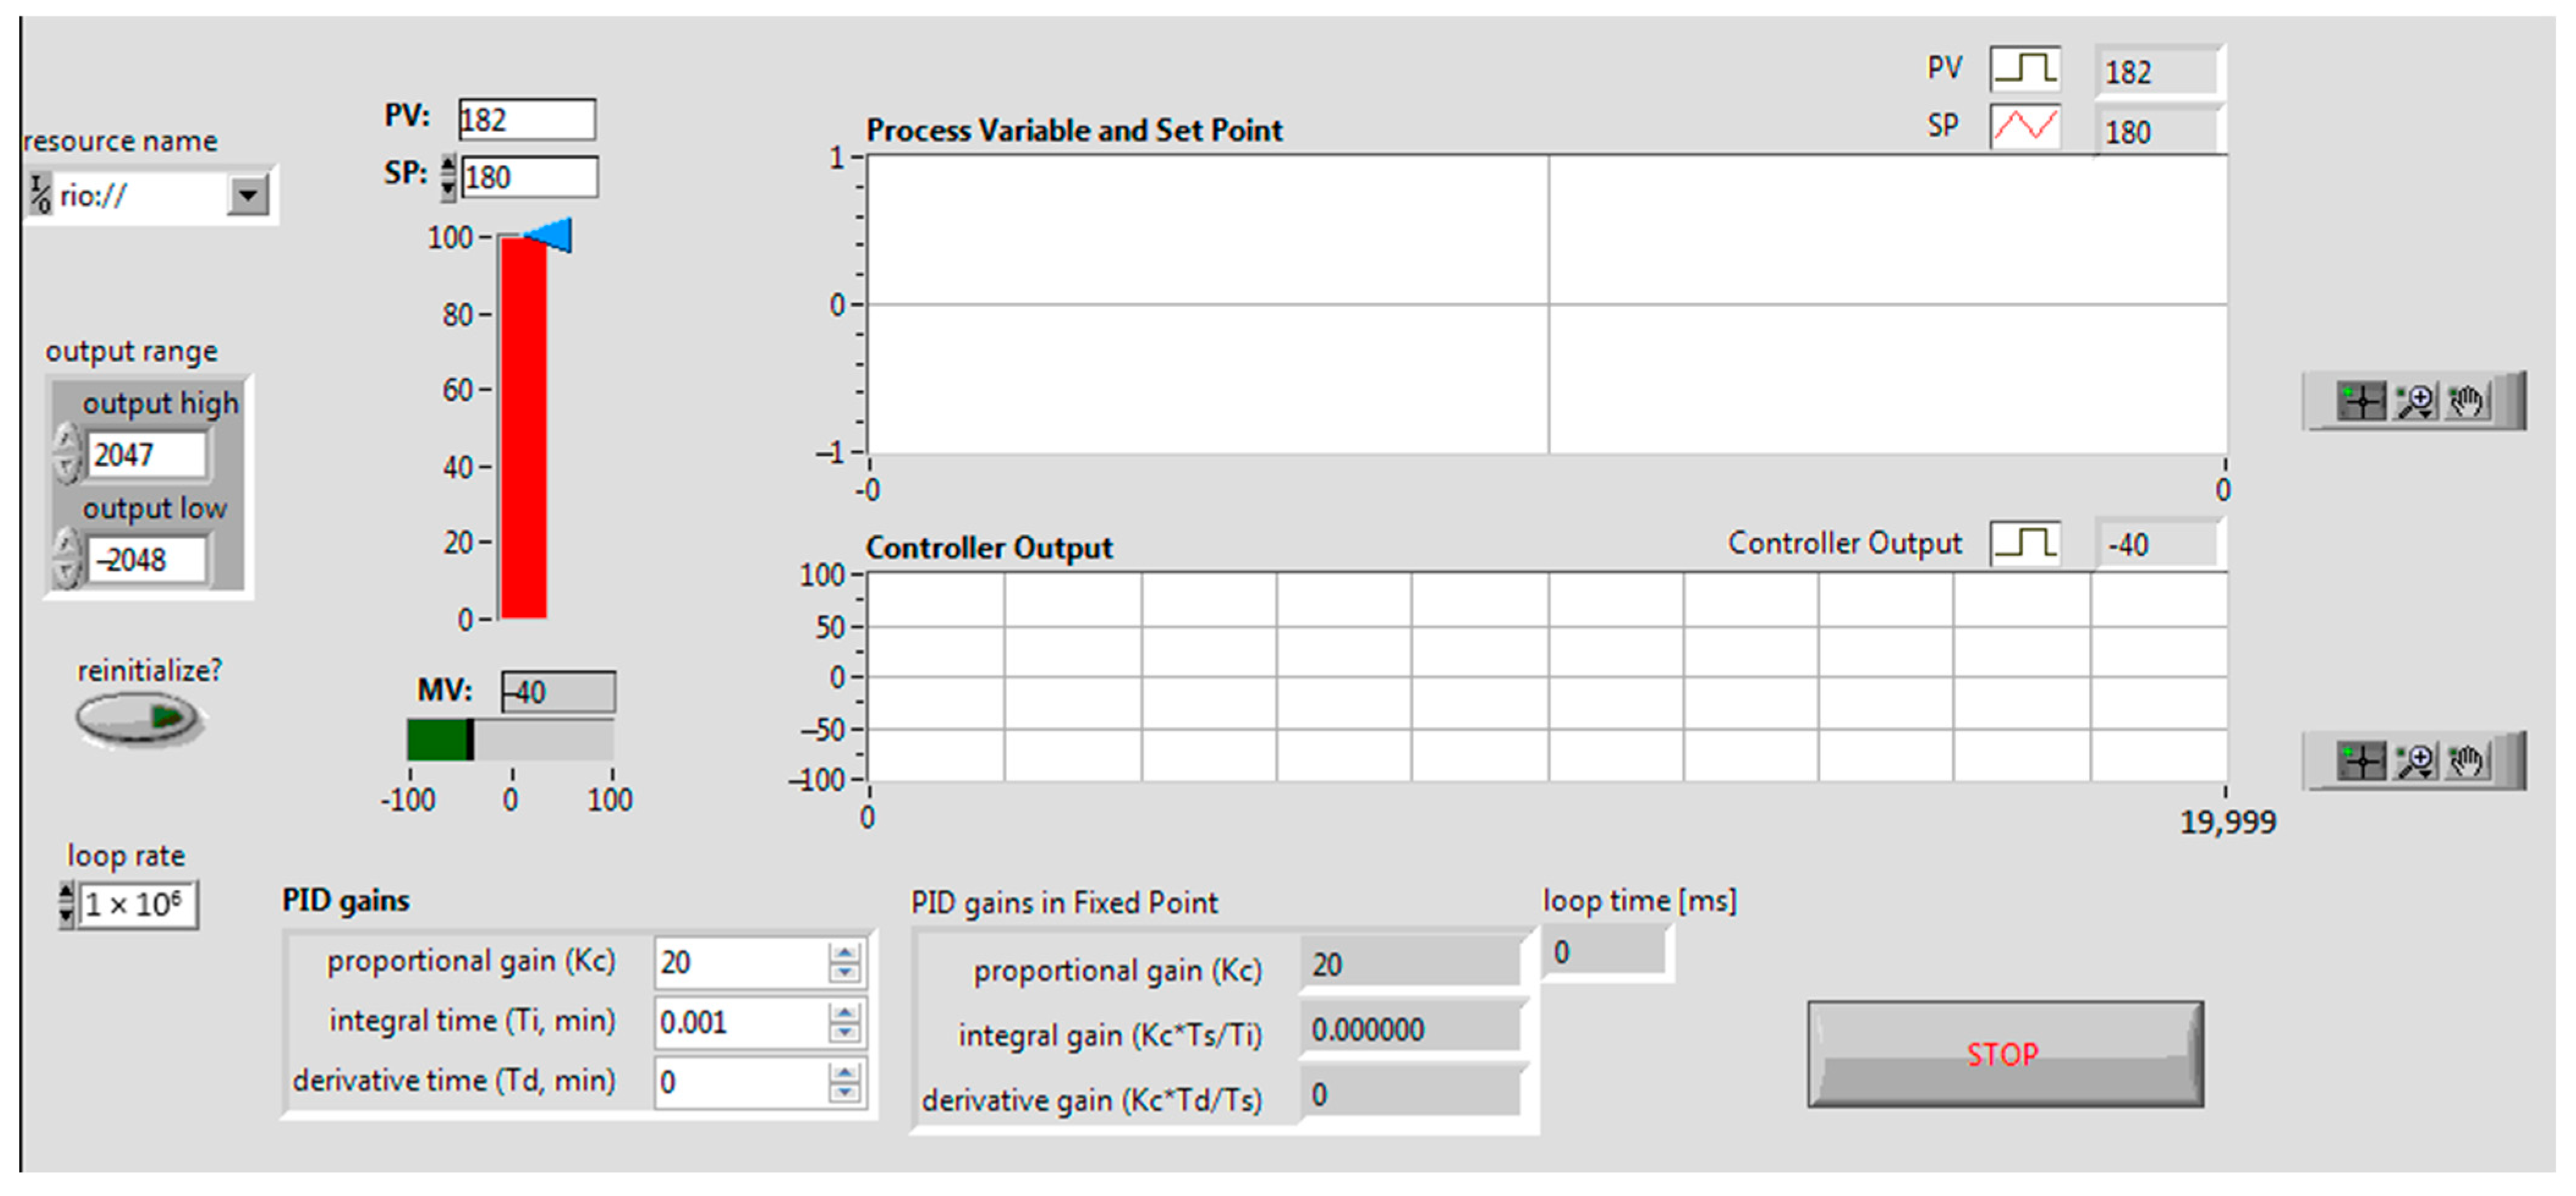Click the loop rate stepper arrows
The height and width of the screenshot is (1196, 2576).
[x=66, y=904]
